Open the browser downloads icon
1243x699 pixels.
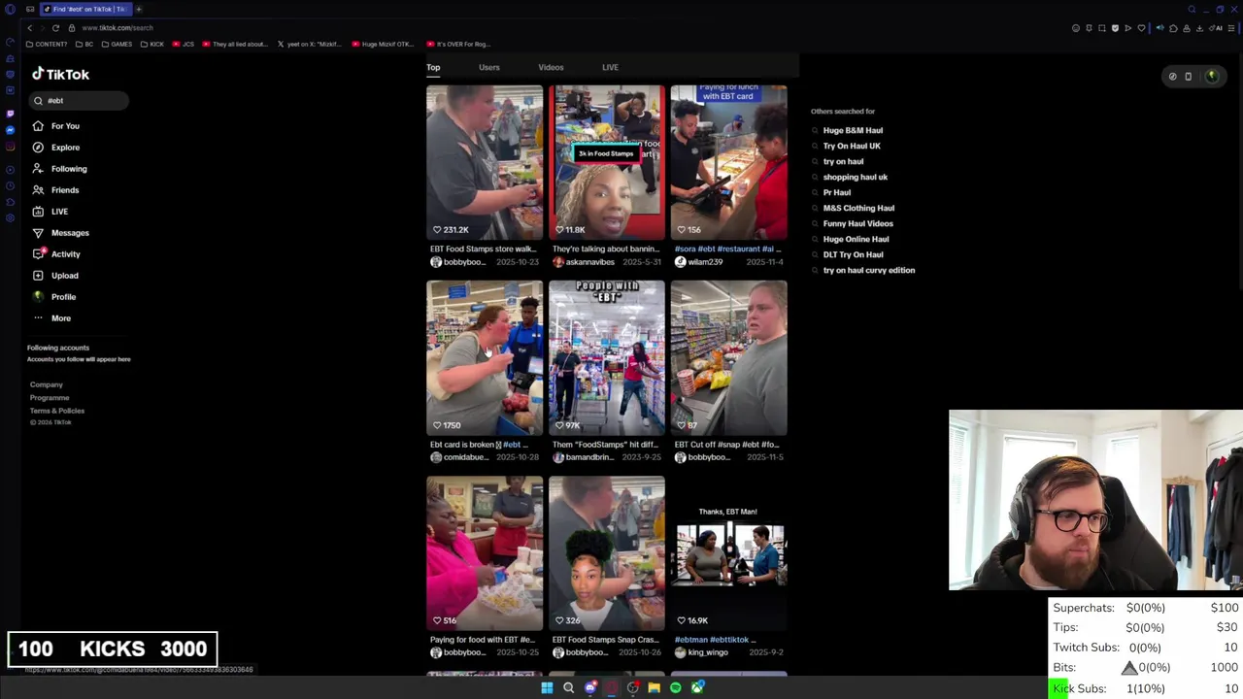1199,28
